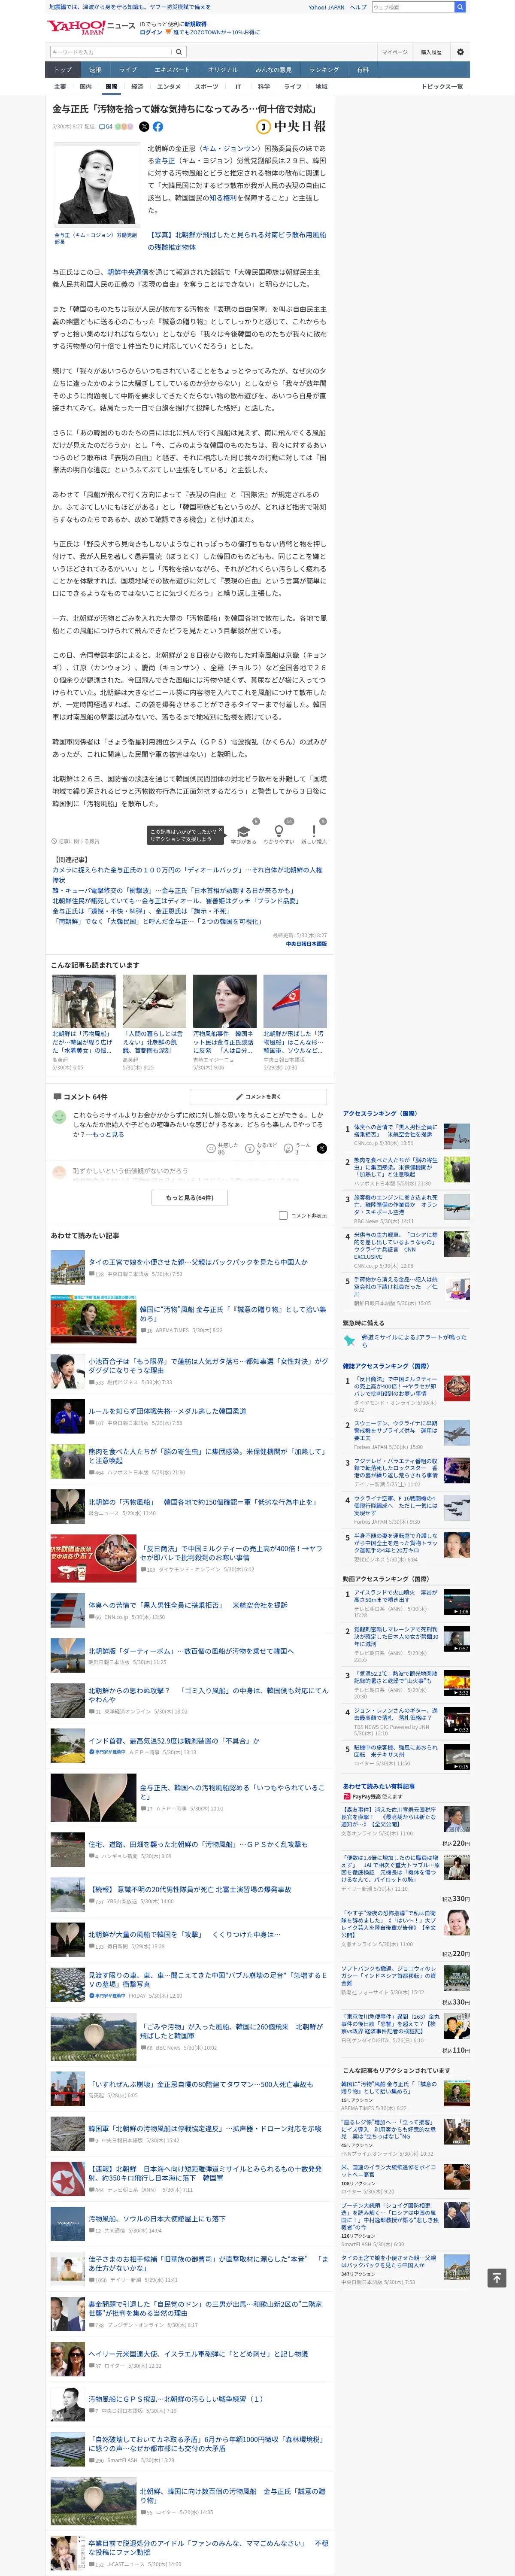Open トピックス一覧 link

click(x=442, y=87)
